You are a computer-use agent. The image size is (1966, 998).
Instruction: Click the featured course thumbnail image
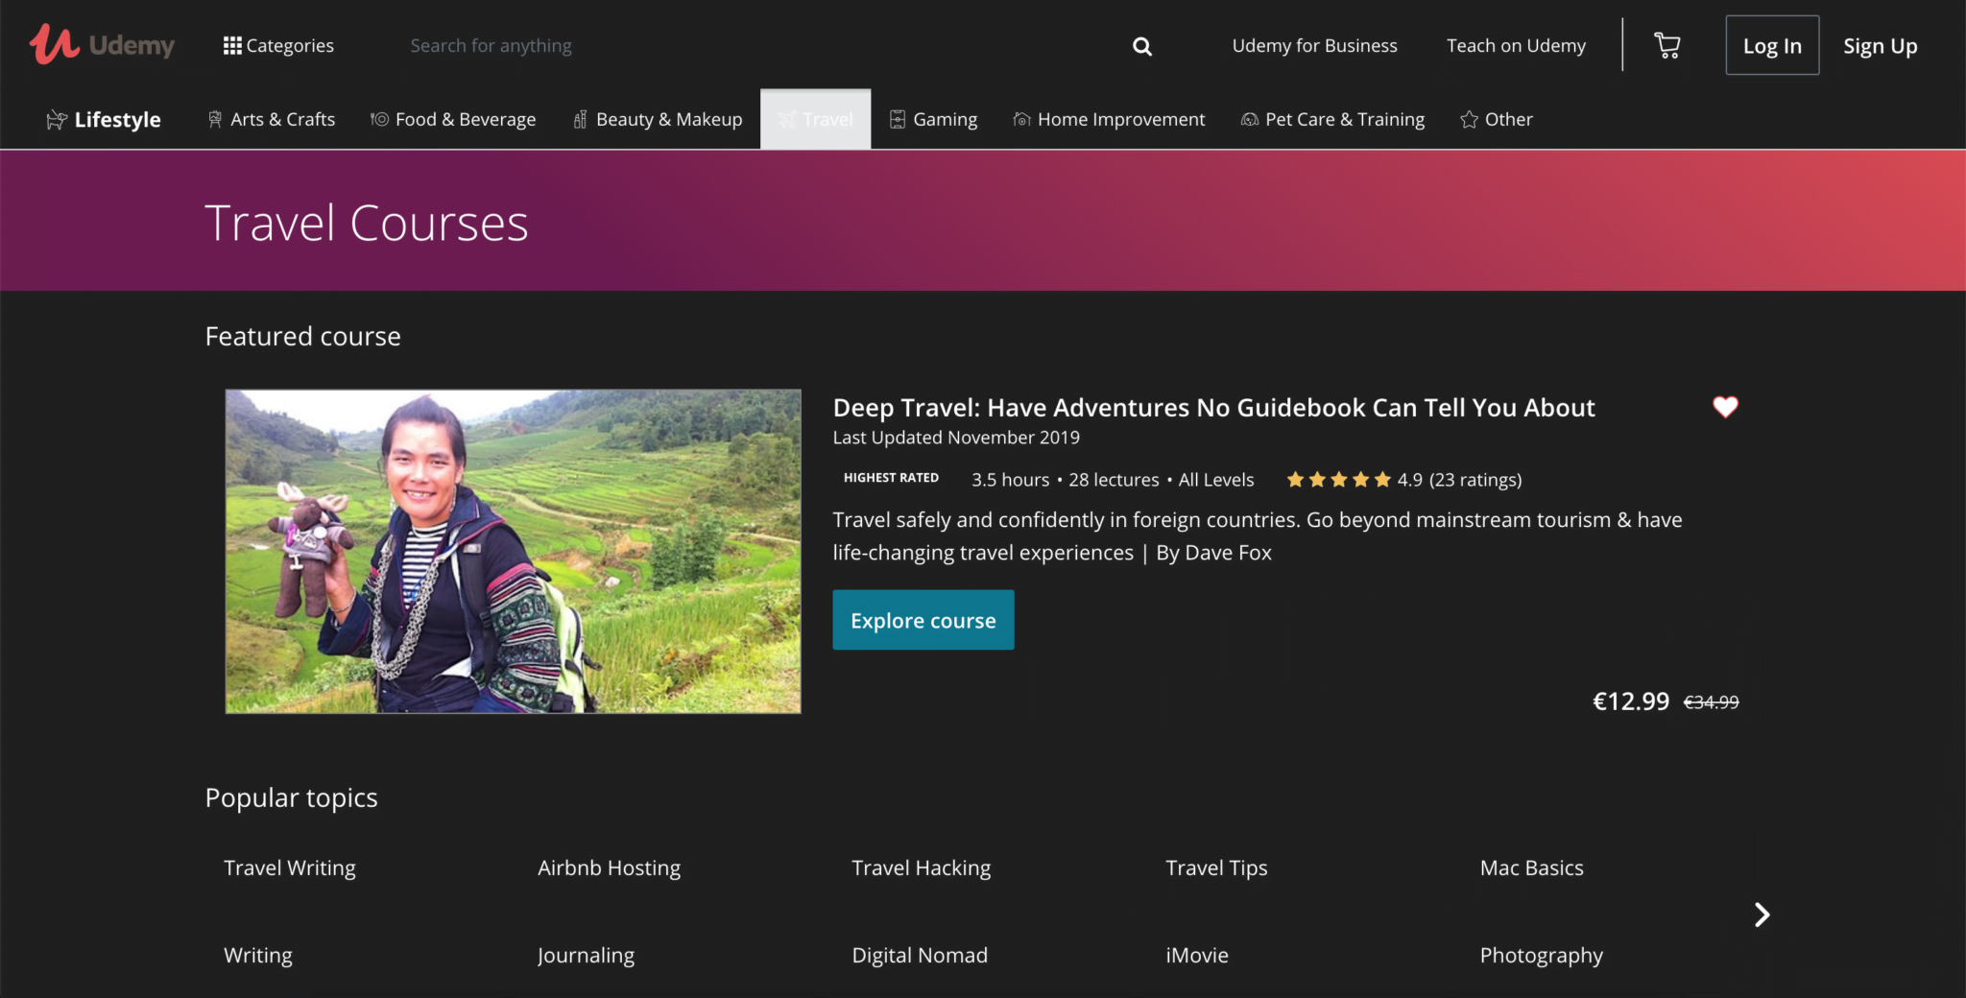512,551
